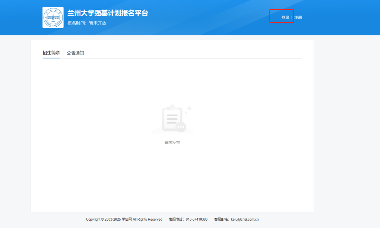Open the 登录 login link
380x228 pixels.
click(x=285, y=18)
